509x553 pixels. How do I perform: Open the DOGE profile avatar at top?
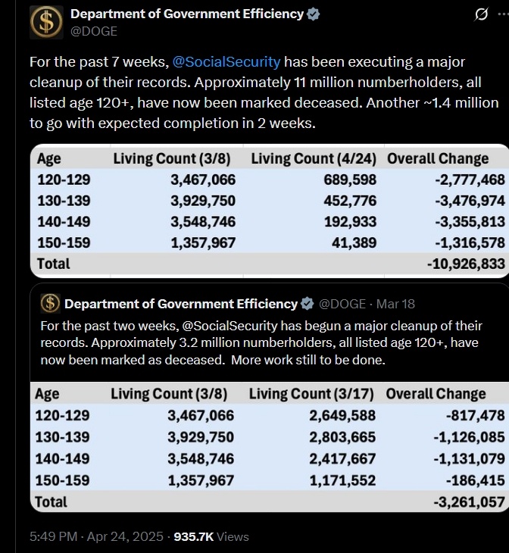pos(46,22)
